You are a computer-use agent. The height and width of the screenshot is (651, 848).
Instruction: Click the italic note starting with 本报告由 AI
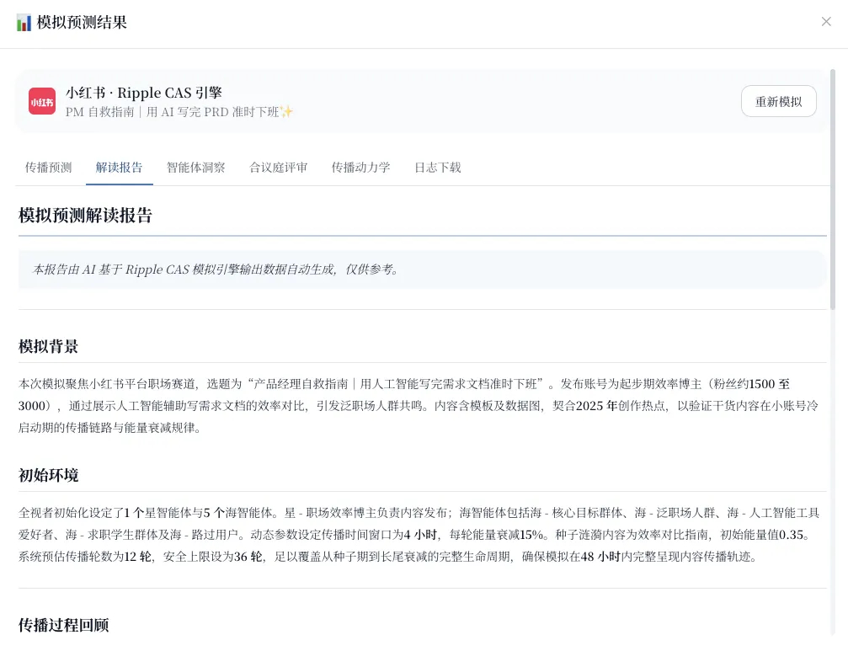click(x=216, y=269)
